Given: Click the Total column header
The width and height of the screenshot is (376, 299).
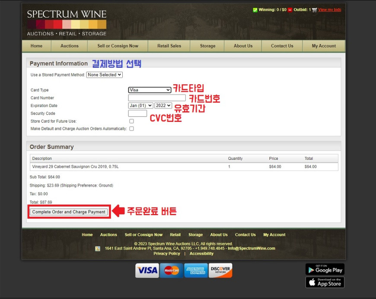Looking at the screenshot, I should (x=309, y=159).
